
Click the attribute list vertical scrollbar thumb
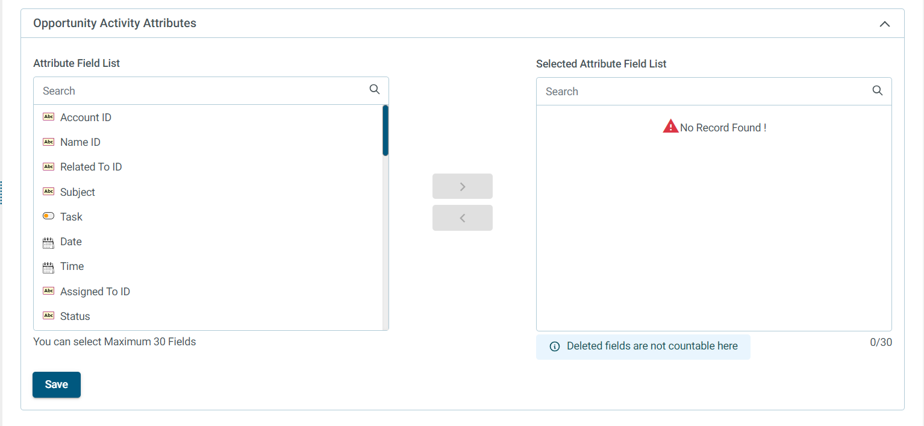pyautogui.click(x=386, y=131)
